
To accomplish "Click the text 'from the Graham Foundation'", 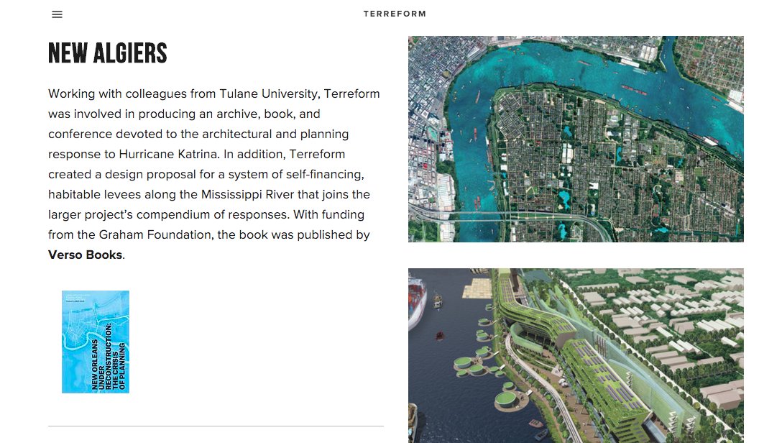I will [x=129, y=234].
